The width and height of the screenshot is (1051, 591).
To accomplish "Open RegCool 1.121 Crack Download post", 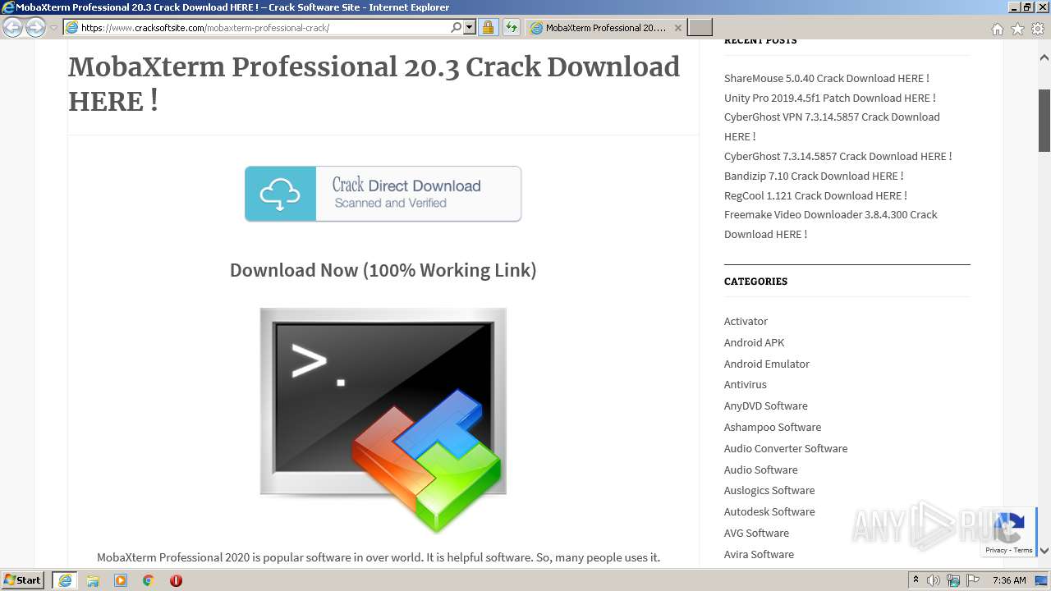I will (x=815, y=195).
